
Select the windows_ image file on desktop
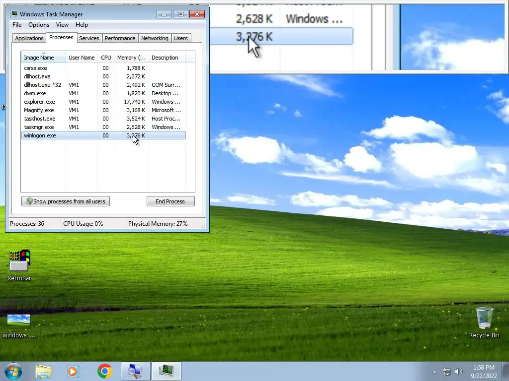coord(19,326)
